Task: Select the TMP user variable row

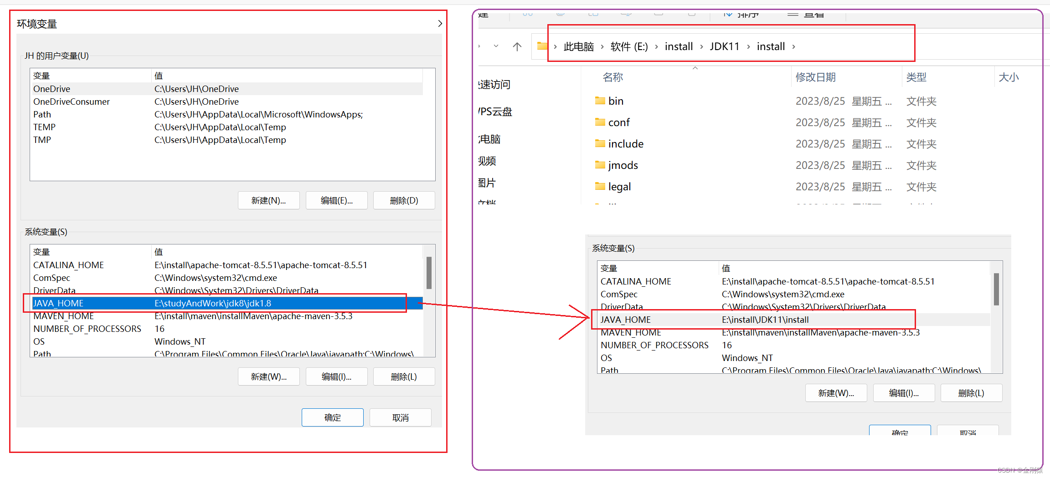Action: pyautogui.click(x=227, y=140)
